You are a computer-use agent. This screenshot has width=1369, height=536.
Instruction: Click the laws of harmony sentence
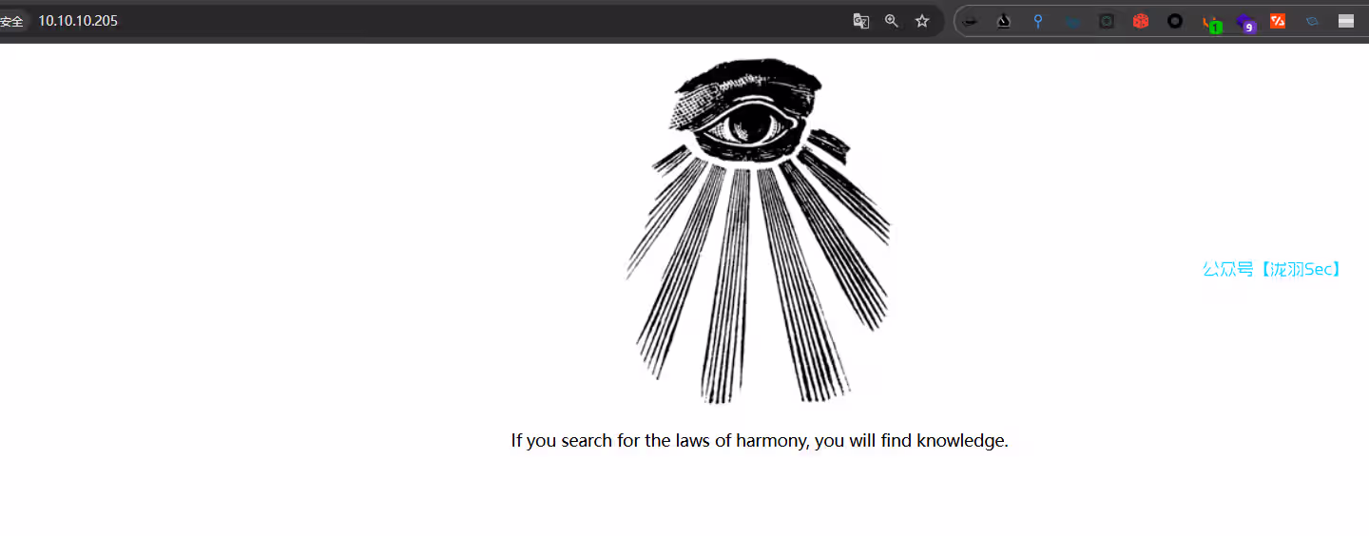point(760,441)
